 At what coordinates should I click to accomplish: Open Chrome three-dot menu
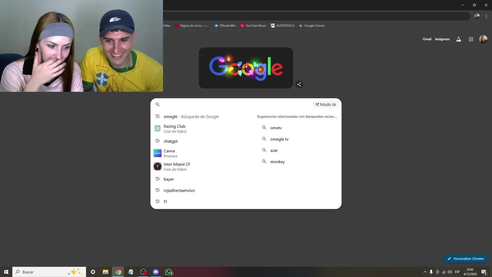[486, 16]
